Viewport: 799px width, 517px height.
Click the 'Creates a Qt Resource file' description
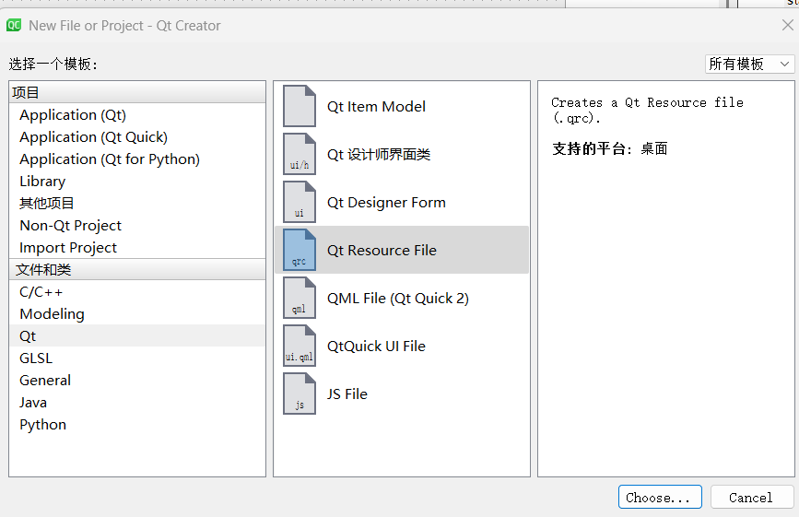point(647,110)
